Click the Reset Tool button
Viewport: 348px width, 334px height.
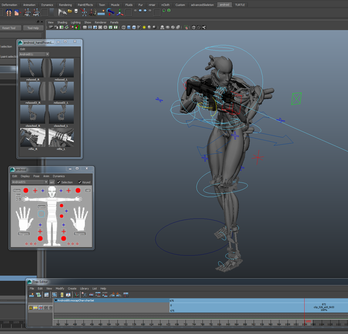[9, 28]
